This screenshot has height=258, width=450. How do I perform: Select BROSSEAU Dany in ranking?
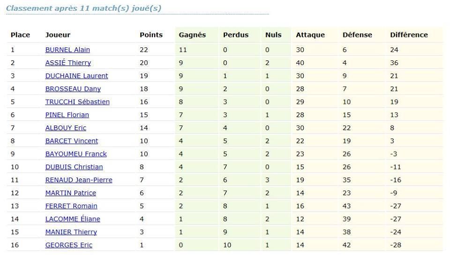[73, 89]
